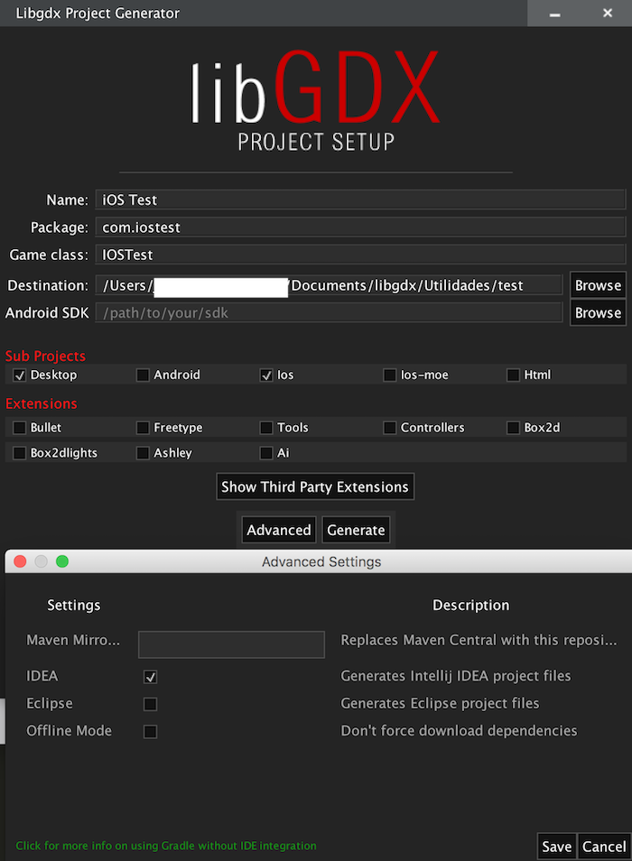This screenshot has width=632, height=861.
Task: Click the Generate button
Action: pyautogui.click(x=356, y=530)
